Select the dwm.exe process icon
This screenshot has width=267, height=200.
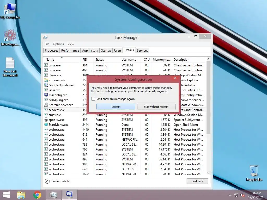[x=46, y=75]
